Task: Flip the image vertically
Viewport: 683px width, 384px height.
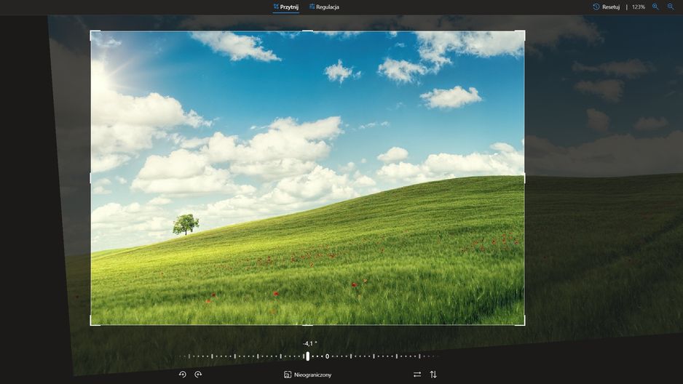Action: click(x=433, y=375)
